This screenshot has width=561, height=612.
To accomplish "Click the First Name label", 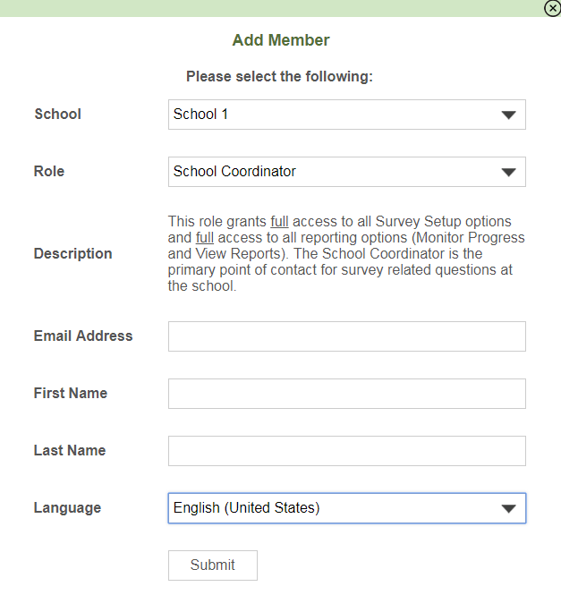I will pos(71,394).
